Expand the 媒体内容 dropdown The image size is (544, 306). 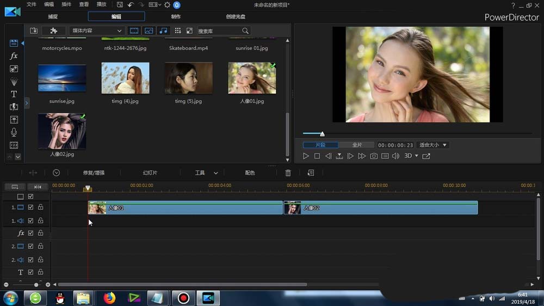[97, 31]
